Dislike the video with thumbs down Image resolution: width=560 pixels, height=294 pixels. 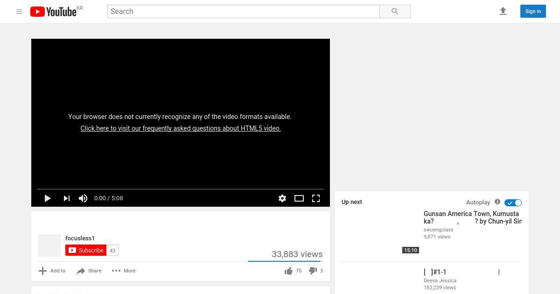point(316,271)
